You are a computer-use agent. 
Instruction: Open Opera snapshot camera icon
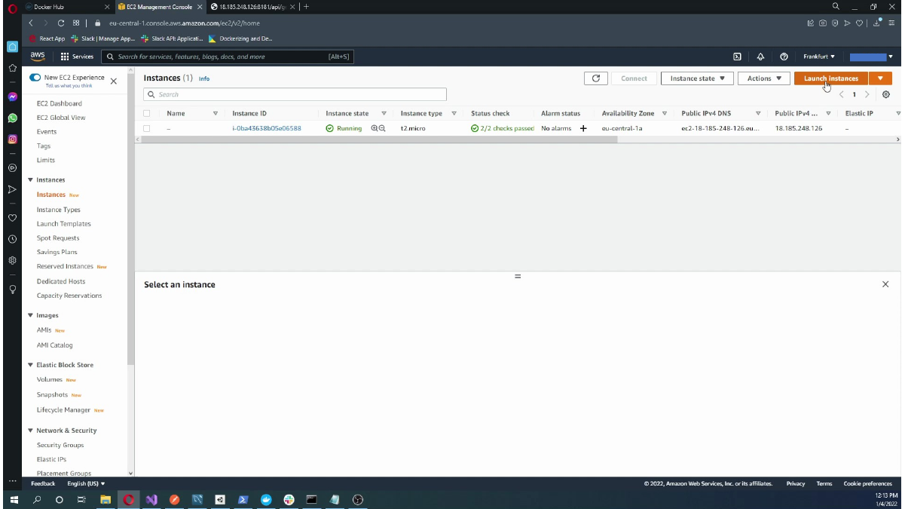(x=823, y=23)
